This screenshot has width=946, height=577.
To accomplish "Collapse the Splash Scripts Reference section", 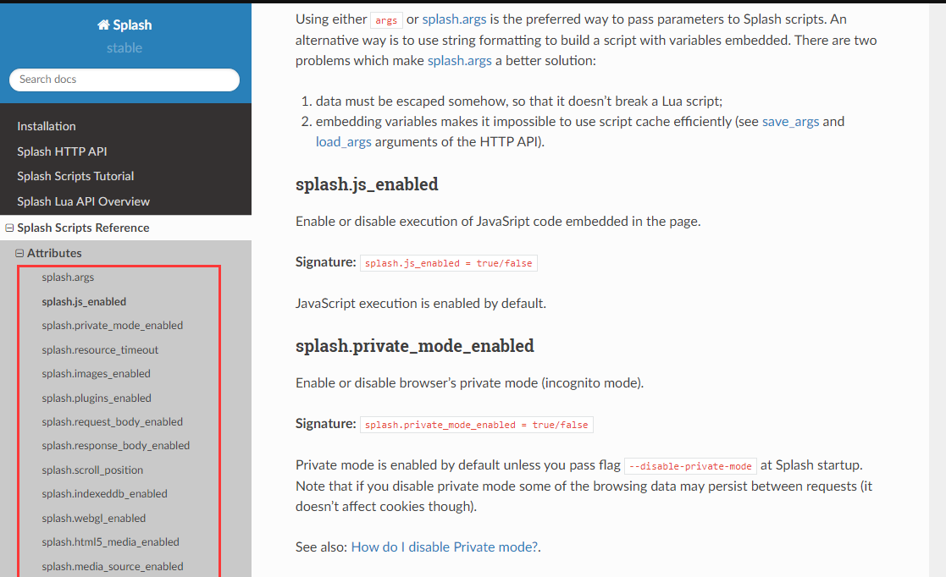I will click(x=9, y=228).
